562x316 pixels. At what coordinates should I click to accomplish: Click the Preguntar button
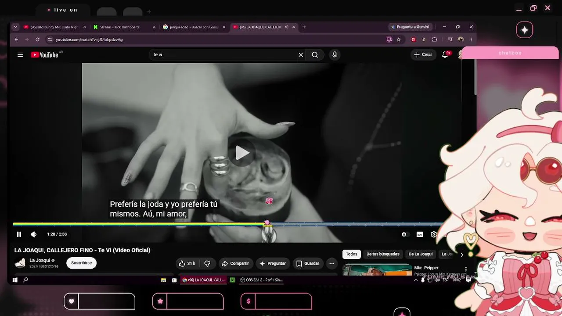pos(273,263)
